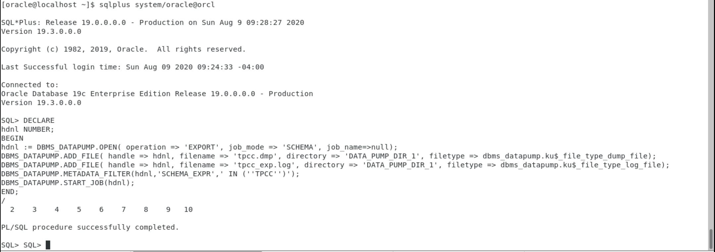Click 'DBMS_DATAPUMP.START_JOB(hdnl);' line
Image resolution: width=715 pixels, height=252 pixels.
(x=68, y=183)
